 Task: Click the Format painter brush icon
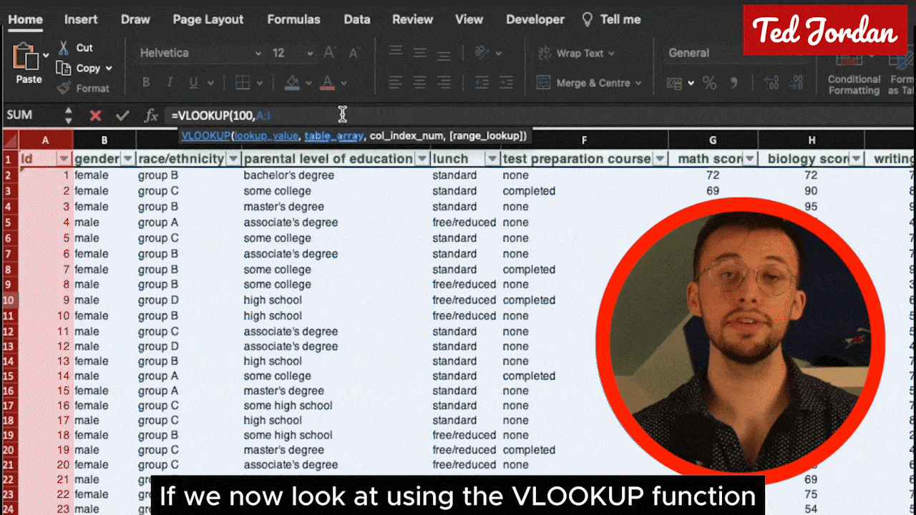point(64,88)
